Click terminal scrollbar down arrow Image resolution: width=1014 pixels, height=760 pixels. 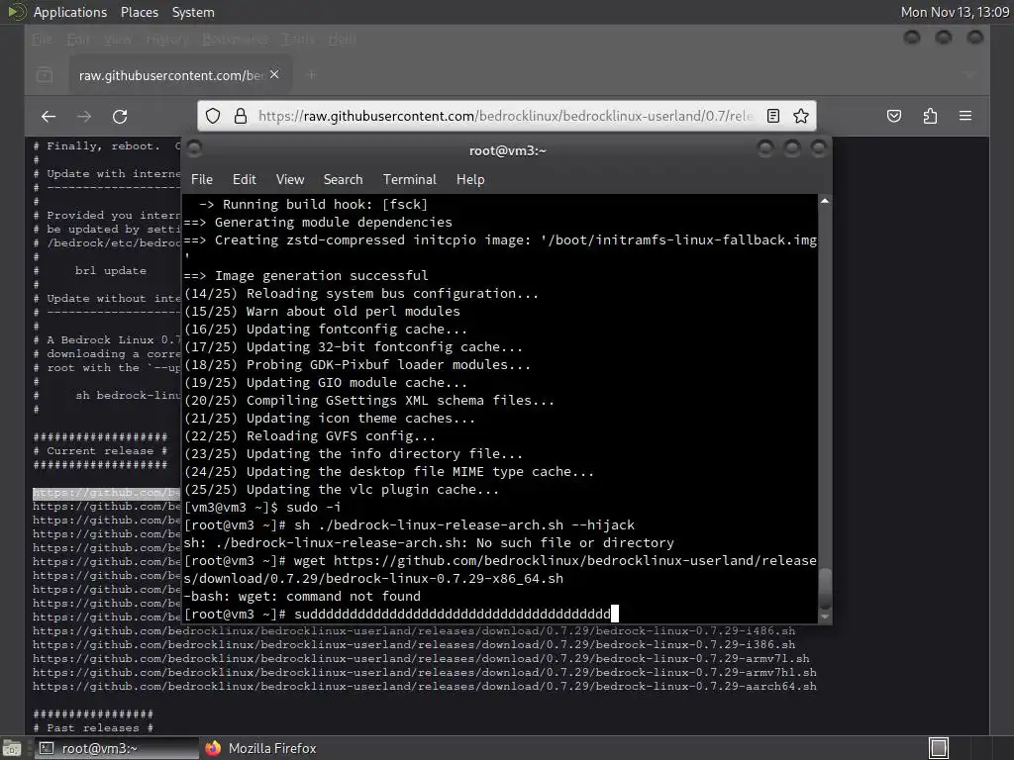point(825,617)
